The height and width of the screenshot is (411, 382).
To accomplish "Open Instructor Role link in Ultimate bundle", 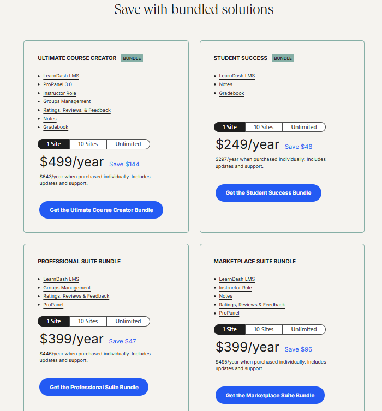I will point(59,93).
